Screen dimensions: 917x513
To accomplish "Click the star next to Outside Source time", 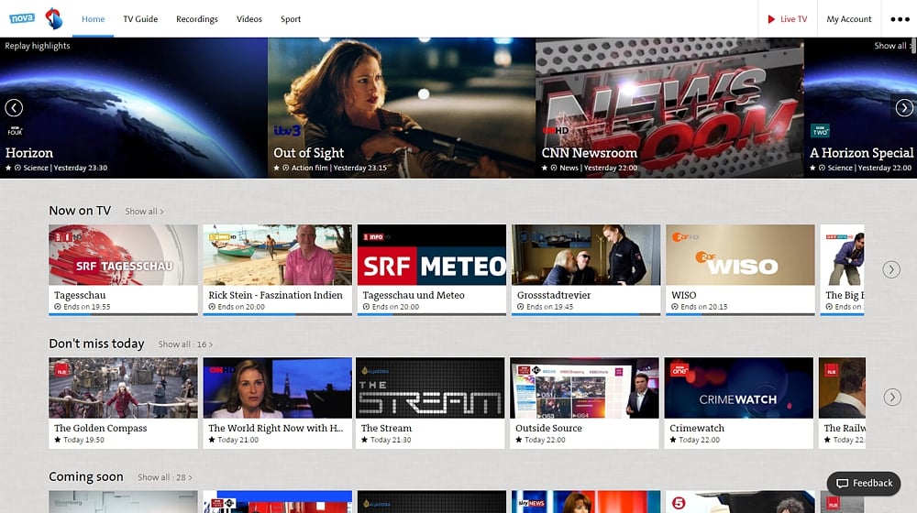I will tap(519, 440).
